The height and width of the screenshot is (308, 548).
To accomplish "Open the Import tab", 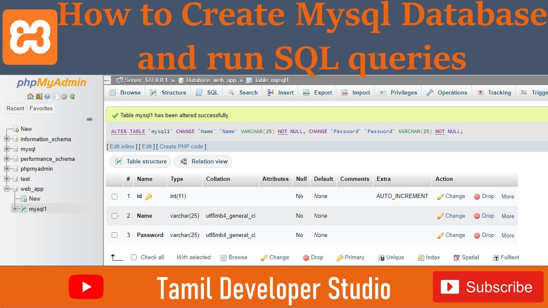I will (x=356, y=93).
